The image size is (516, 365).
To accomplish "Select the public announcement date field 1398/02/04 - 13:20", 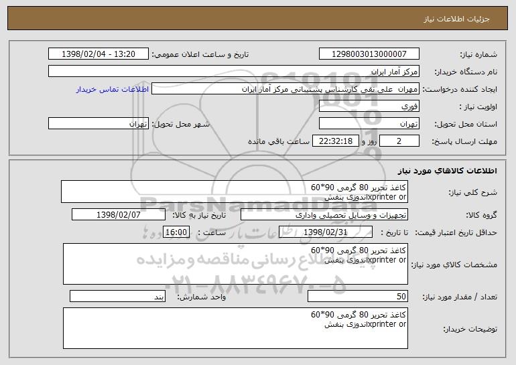I will tap(99, 54).
